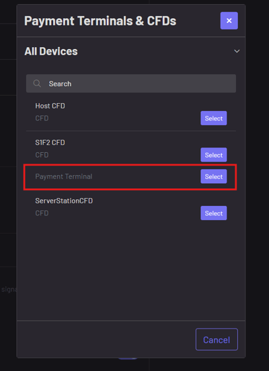This screenshot has width=269, height=371.
Task: Click the Payment Terminals & CFDs title
Action: point(100,21)
